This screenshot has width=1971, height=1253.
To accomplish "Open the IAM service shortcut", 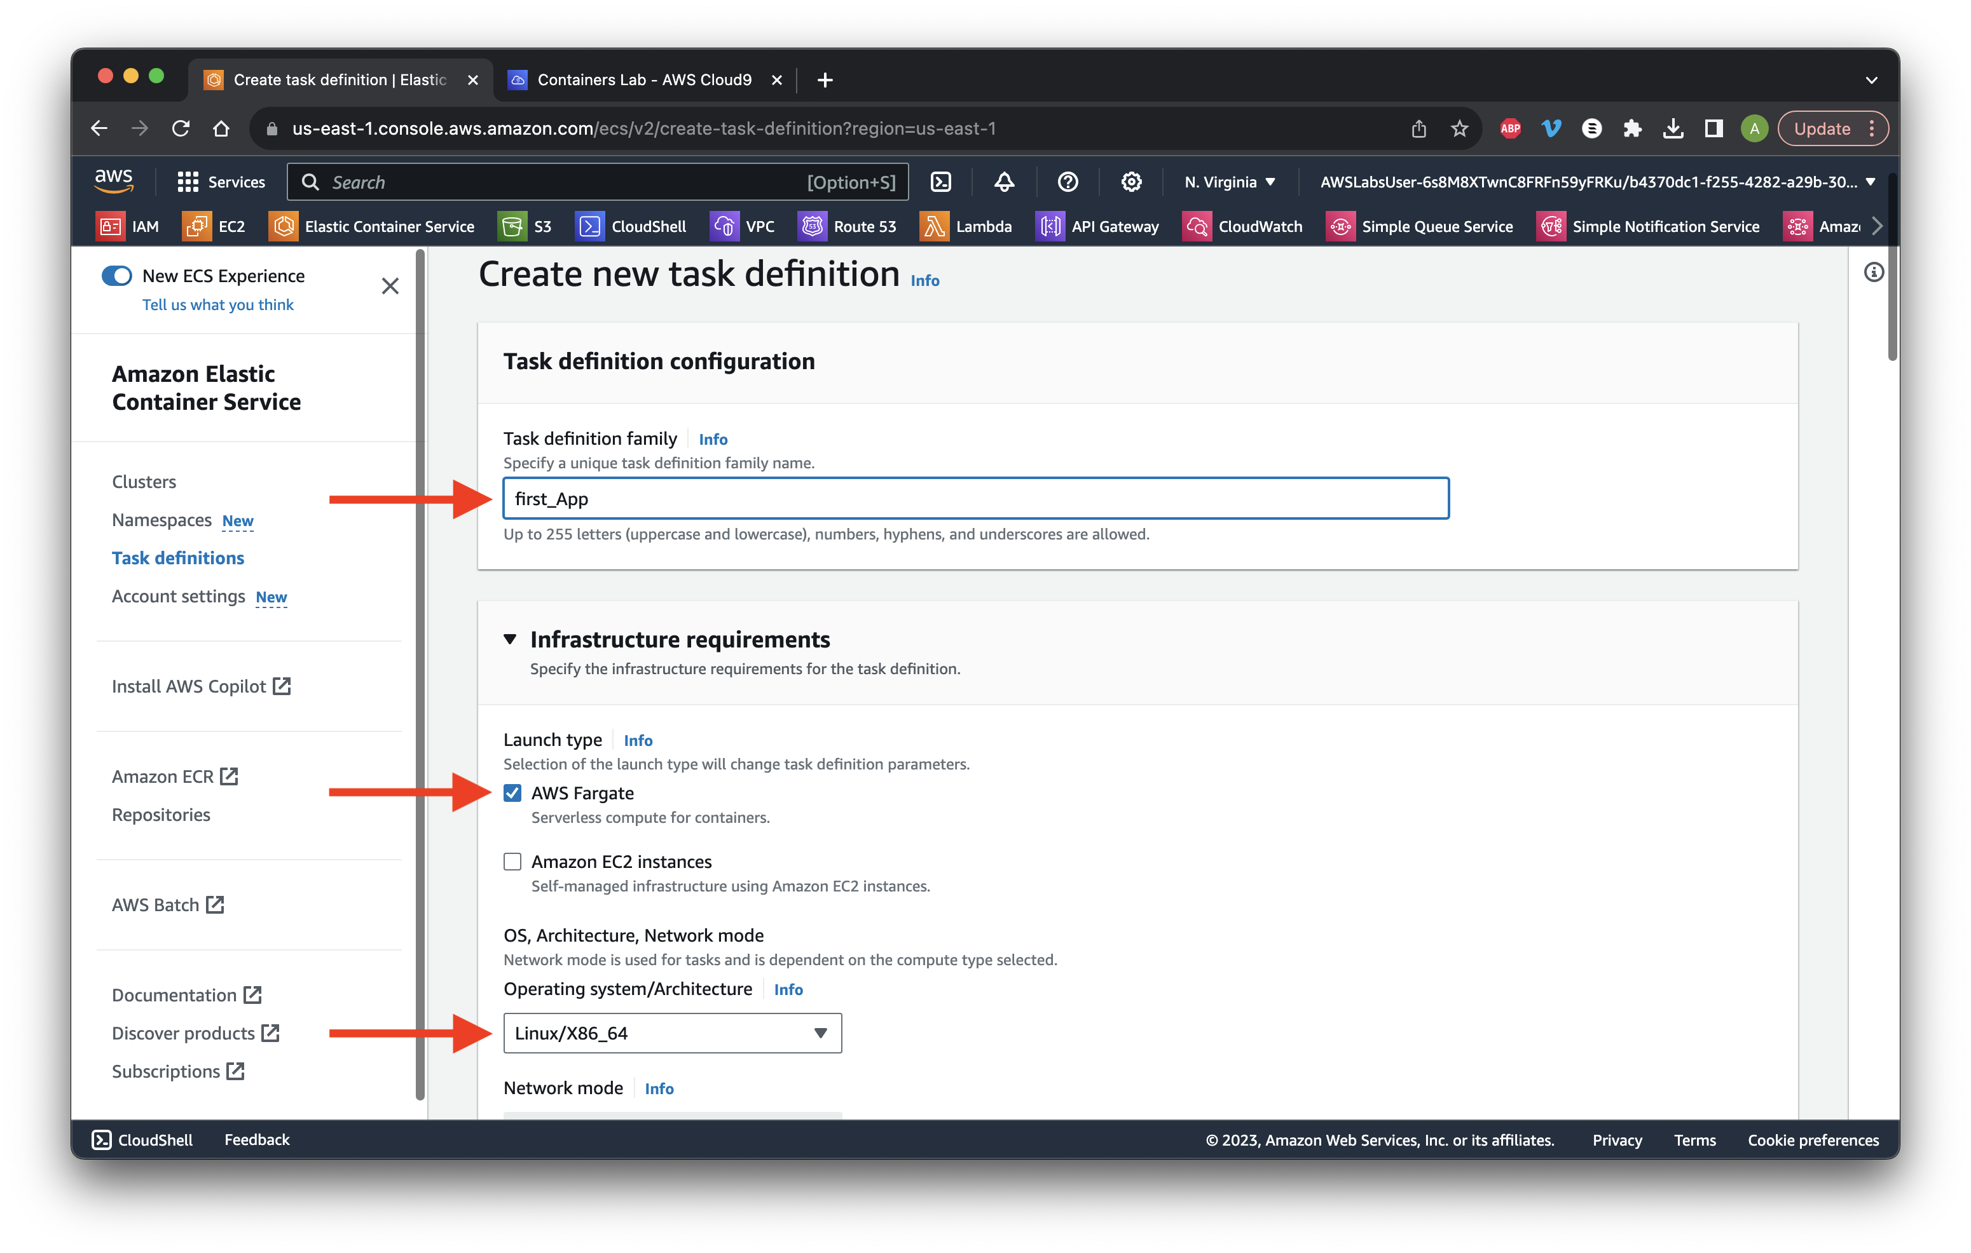I will pyautogui.click(x=127, y=227).
